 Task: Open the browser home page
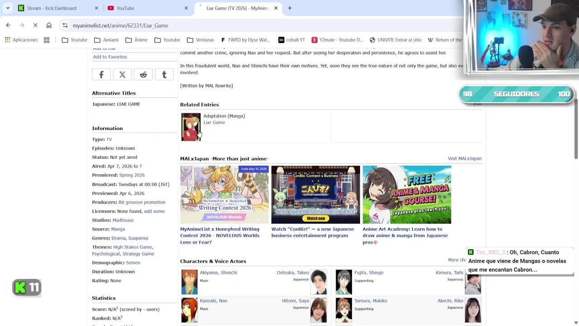(49, 25)
